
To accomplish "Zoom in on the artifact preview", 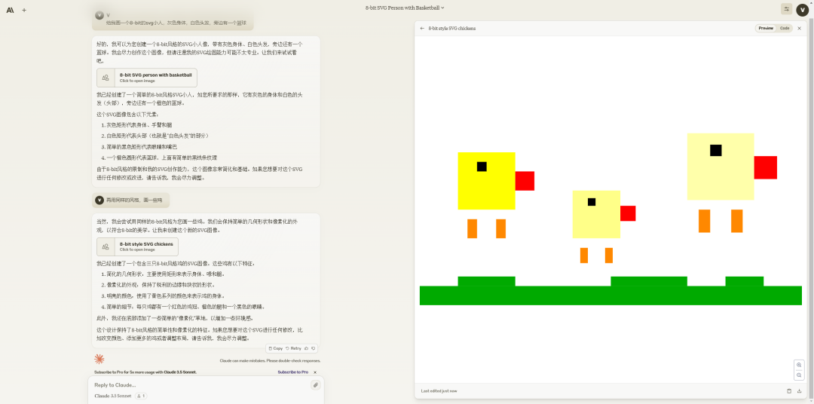I will coord(799,365).
